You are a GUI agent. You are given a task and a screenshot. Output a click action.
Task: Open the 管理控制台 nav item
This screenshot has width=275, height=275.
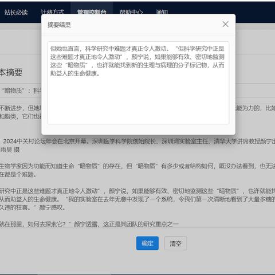92,12
